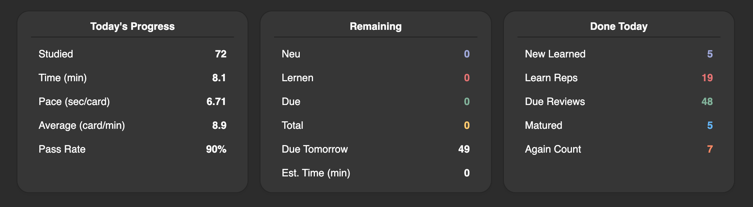Screen dimensions: 753x207
Task: Click the Est. Time (min) label
Action: [x=316, y=173]
